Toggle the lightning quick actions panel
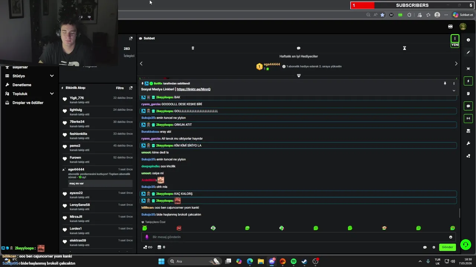Viewport: 476px width, 267px height. point(468,81)
